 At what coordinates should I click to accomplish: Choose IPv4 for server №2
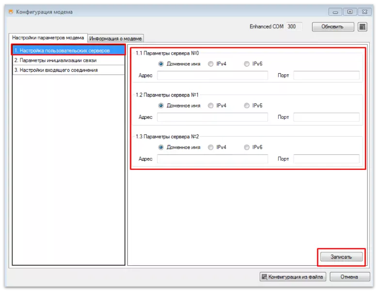pyautogui.click(x=211, y=147)
